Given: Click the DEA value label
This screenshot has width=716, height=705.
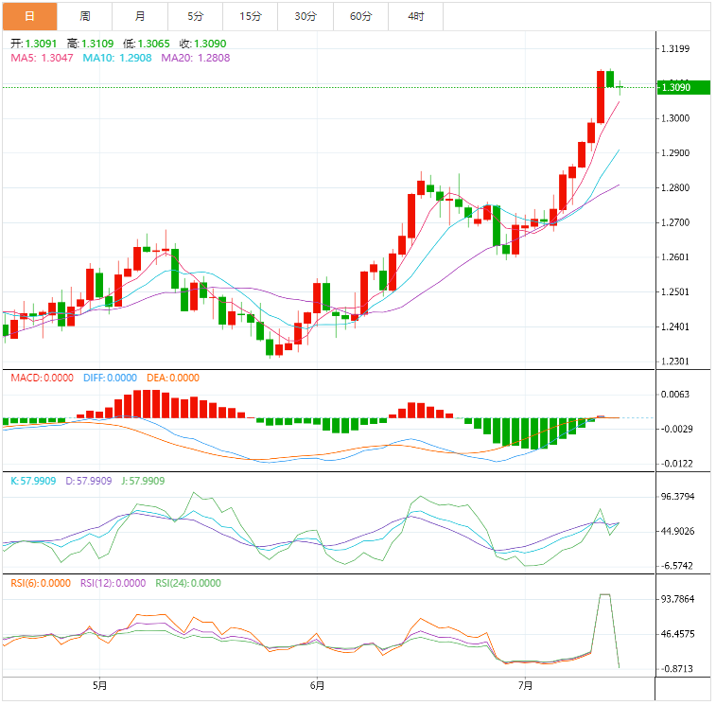Looking at the screenshot, I should [172, 378].
